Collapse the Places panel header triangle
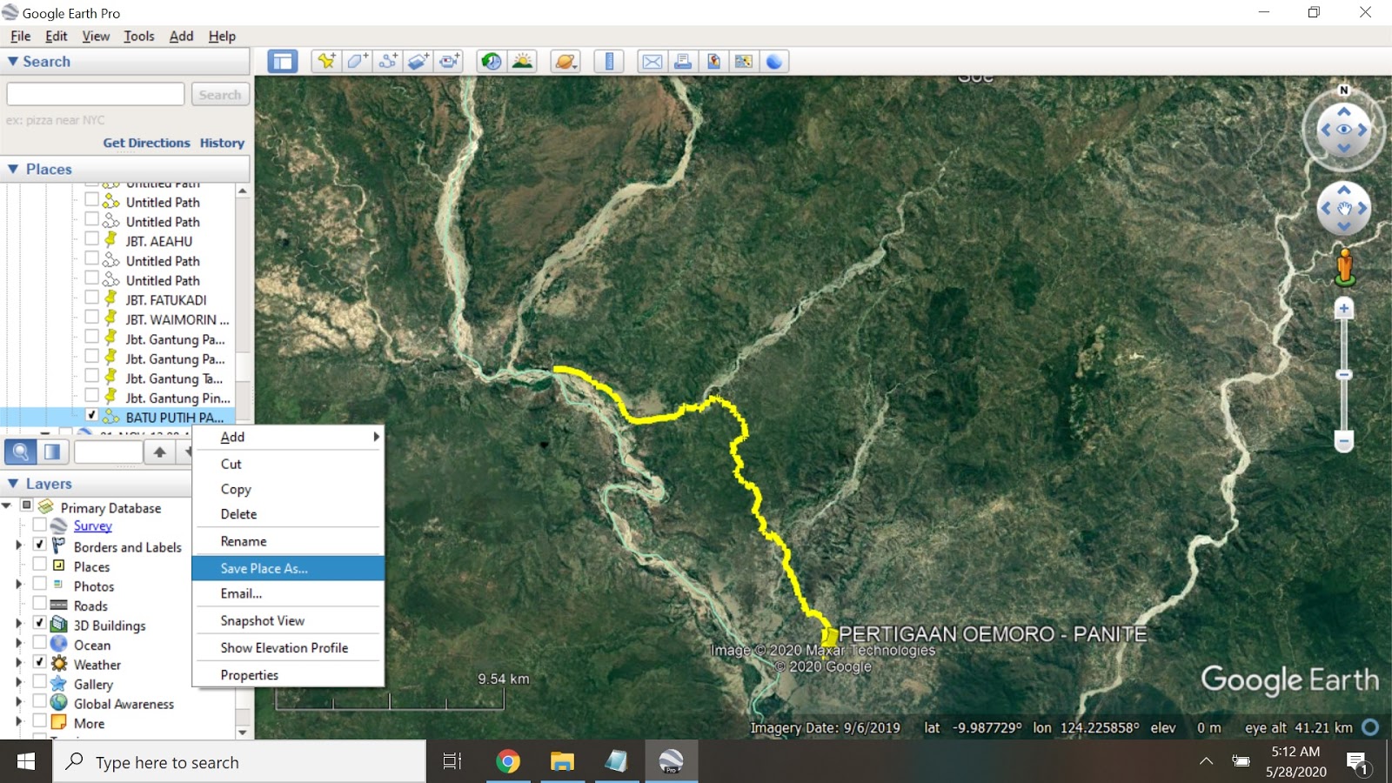This screenshot has height=783, width=1392. click(13, 169)
